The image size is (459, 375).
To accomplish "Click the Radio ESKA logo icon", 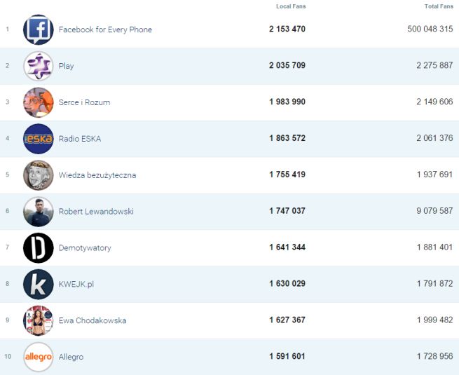I will click(38, 139).
